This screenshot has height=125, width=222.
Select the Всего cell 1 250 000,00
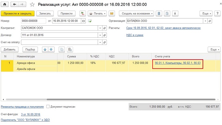pyautogui.click(x=140, y=63)
